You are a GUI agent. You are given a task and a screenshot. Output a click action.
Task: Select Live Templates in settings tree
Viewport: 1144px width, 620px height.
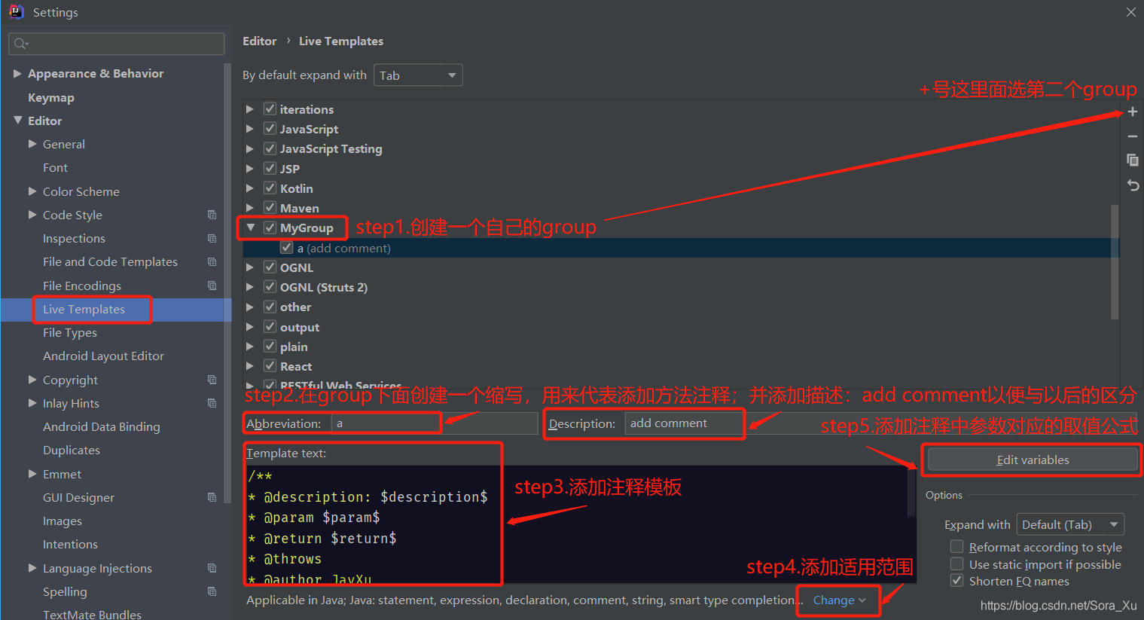click(x=84, y=309)
